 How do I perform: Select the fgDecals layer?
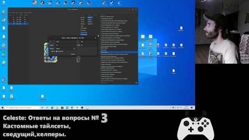[90, 22]
